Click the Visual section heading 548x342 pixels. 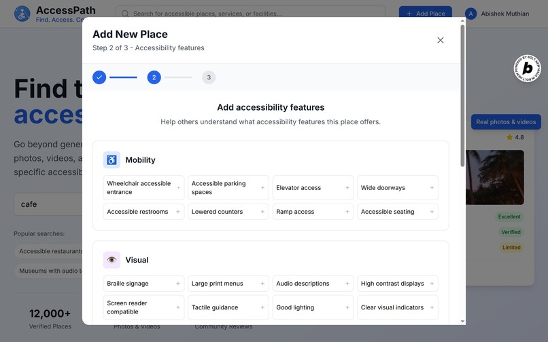coord(137,260)
